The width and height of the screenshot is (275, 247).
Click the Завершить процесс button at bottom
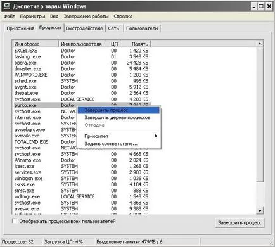240,223
